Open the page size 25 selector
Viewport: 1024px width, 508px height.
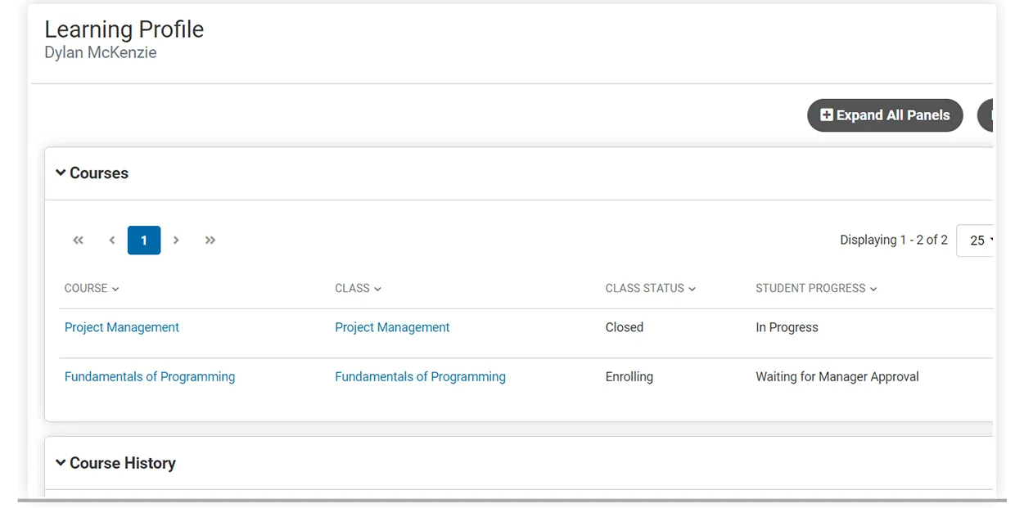(979, 240)
